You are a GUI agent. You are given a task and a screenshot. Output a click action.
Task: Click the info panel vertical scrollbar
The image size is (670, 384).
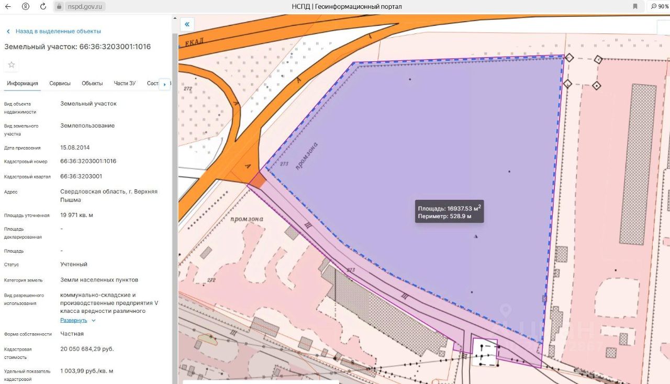174,157
